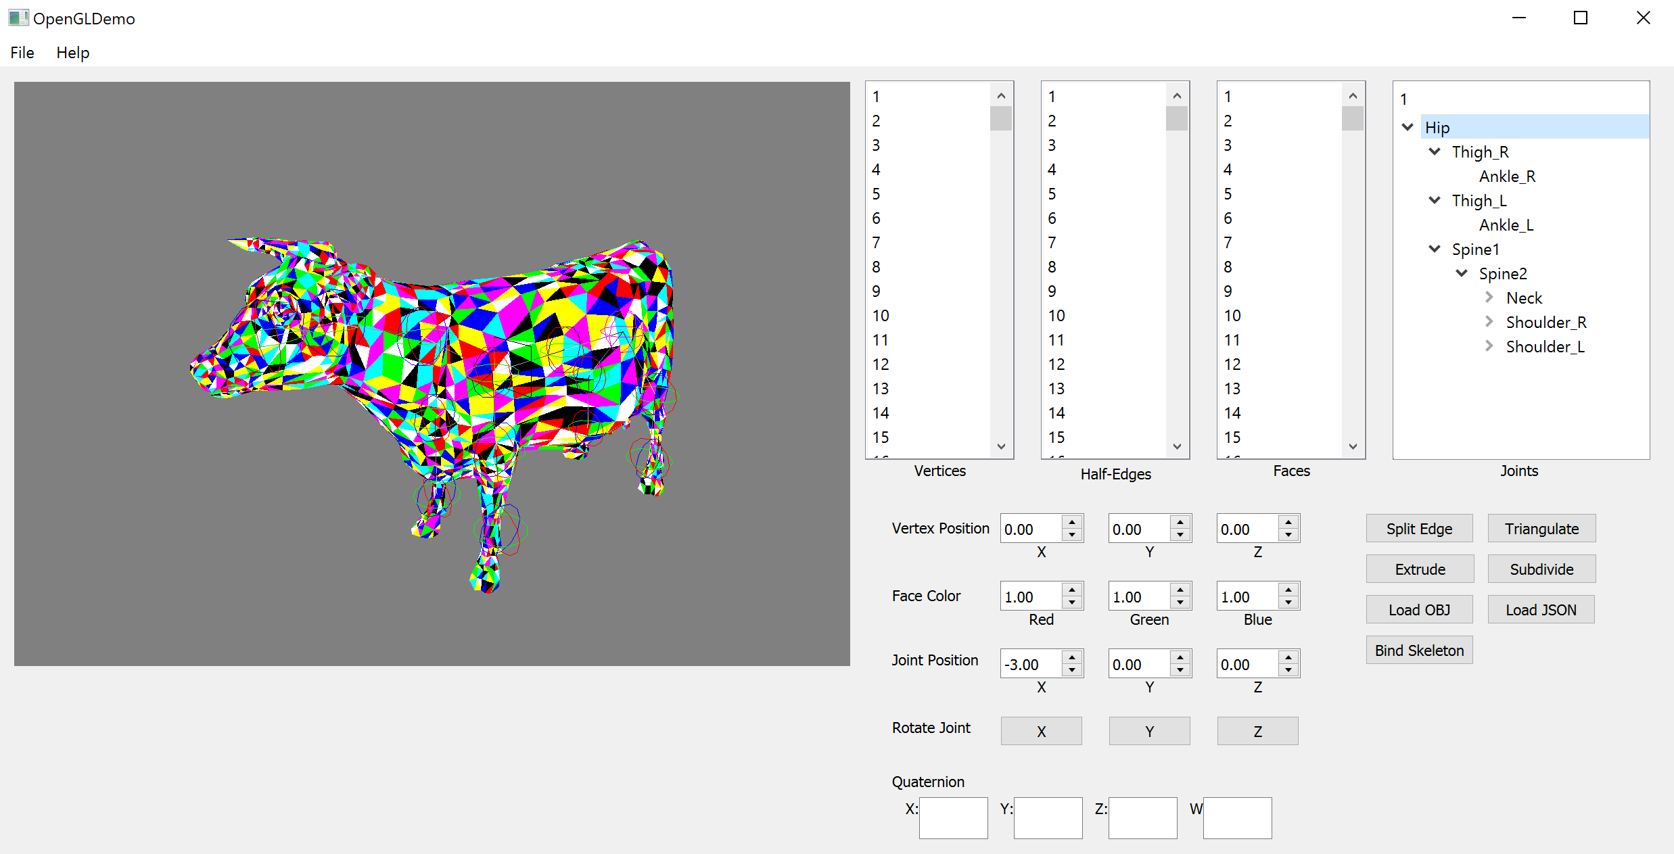This screenshot has height=854, width=1674.
Task: Click the Quaternion W input box
Action: click(x=1237, y=817)
